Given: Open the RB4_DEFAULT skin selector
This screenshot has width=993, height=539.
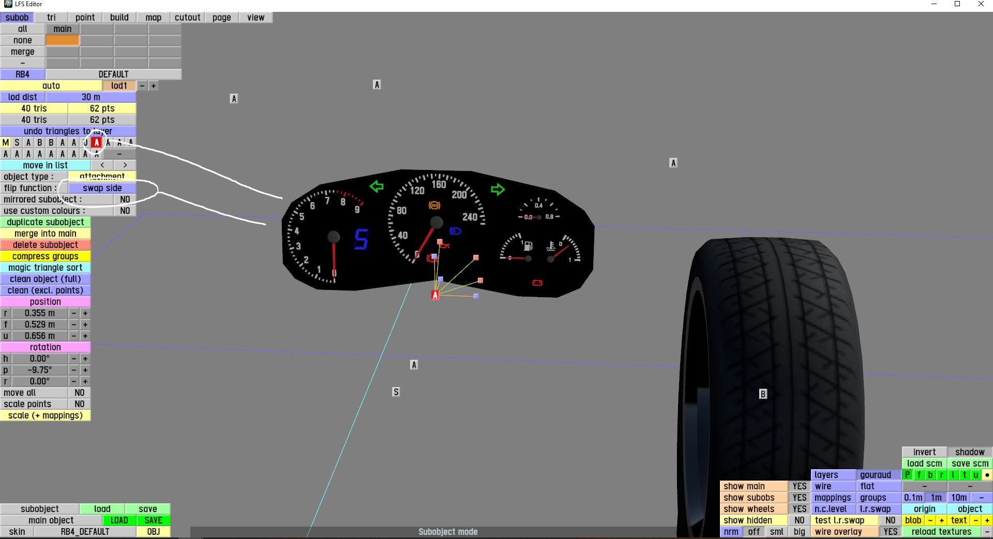Looking at the screenshot, I should [85, 532].
